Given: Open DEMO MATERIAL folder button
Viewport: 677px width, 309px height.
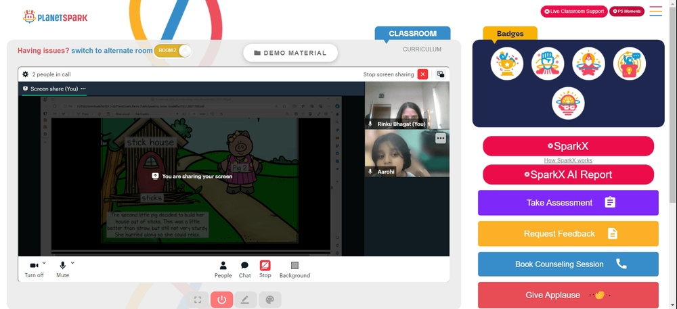Looking at the screenshot, I should [x=290, y=53].
